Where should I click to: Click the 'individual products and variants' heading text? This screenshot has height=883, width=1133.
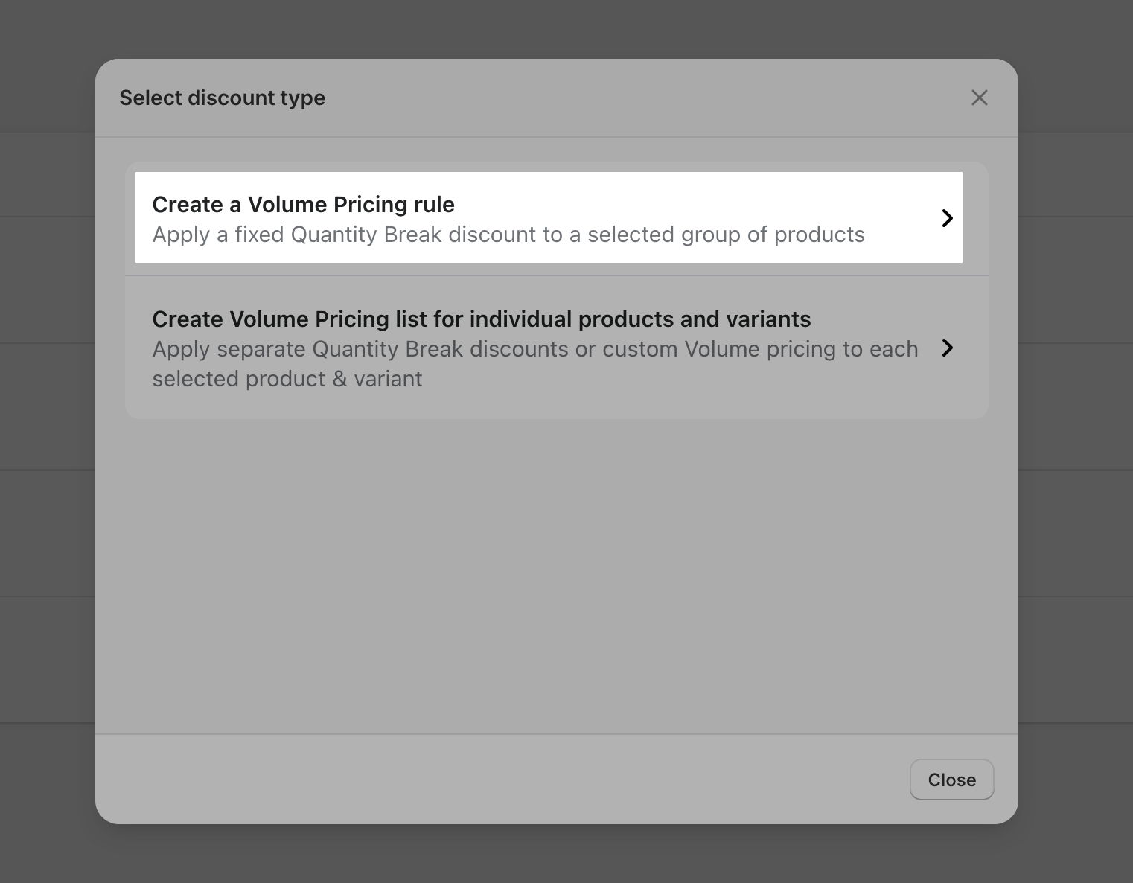pyautogui.click(x=640, y=319)
